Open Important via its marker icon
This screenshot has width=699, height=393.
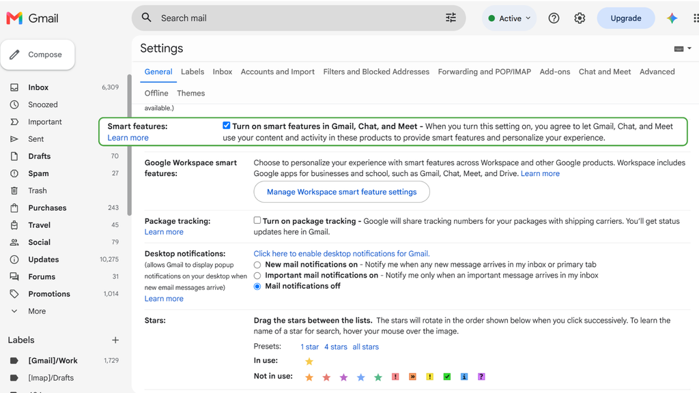coord(14,121)
